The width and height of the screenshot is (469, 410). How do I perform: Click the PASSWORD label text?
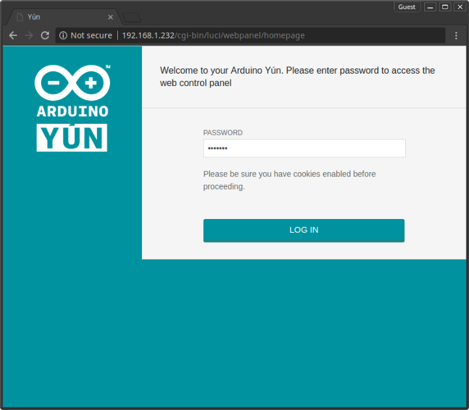click(223, 132)
